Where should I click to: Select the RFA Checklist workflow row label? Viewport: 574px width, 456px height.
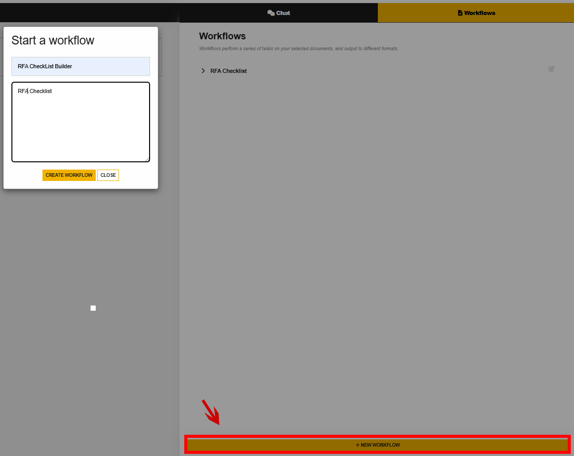point(228,71)
